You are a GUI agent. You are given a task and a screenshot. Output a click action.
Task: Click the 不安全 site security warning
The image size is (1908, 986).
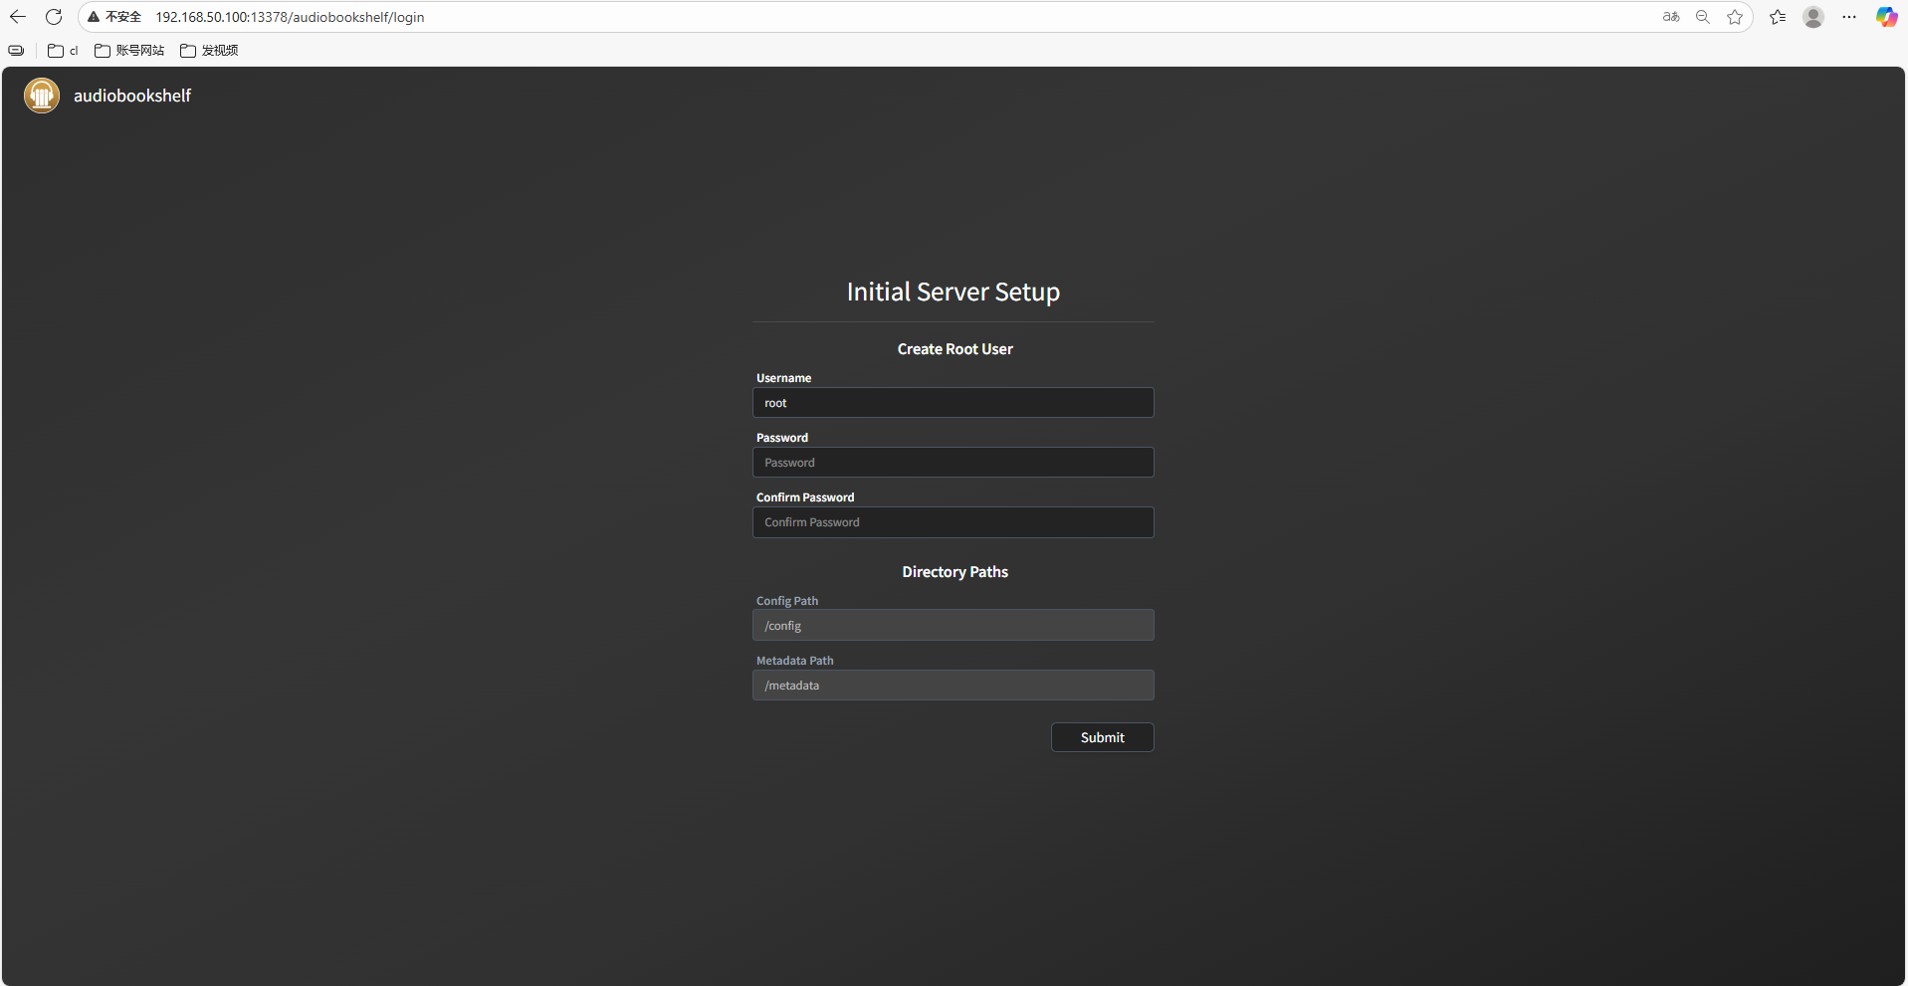coord(114,17)
